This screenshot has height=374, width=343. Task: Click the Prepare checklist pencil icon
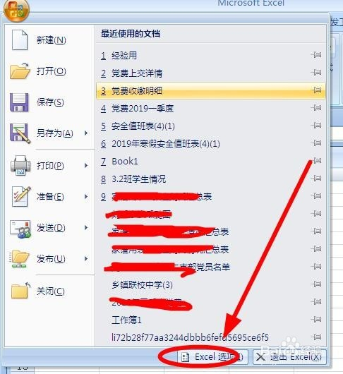(x=21, y=197)
